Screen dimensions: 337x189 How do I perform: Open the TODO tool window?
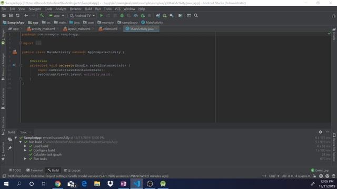[15, 170]
